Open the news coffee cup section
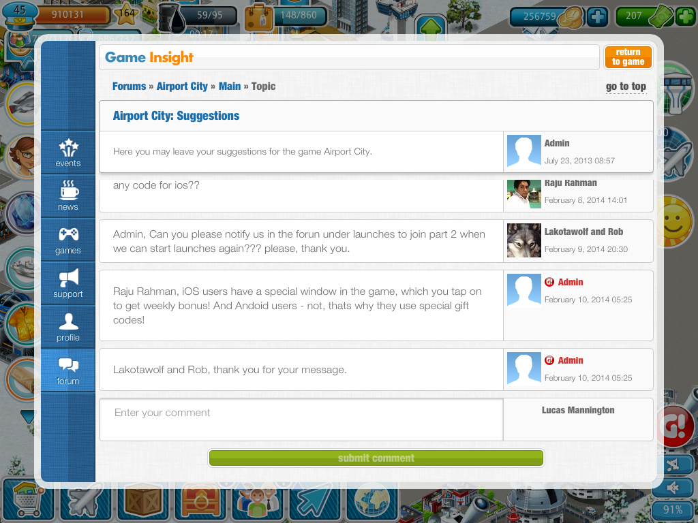Viewport: 698px width, 523px height. (x=68, y=196)
